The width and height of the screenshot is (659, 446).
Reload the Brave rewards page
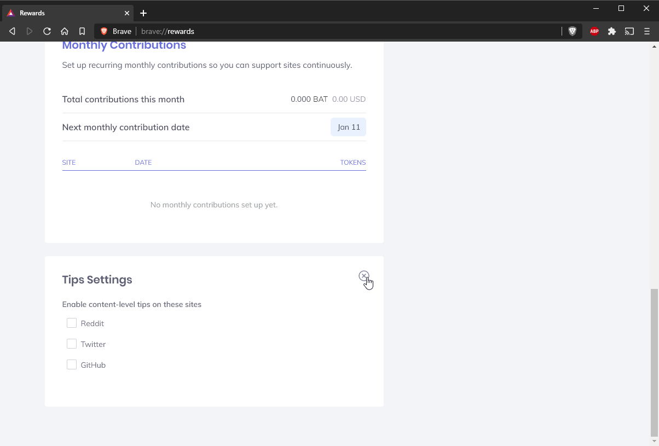tap(47, 31)
